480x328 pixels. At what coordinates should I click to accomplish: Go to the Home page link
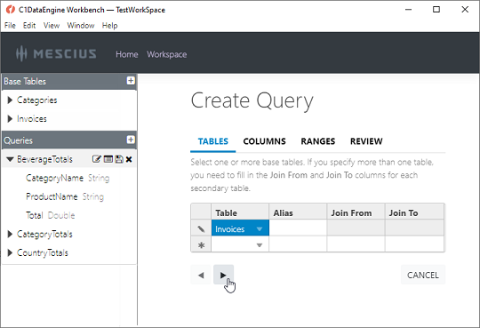pos(127,54)
